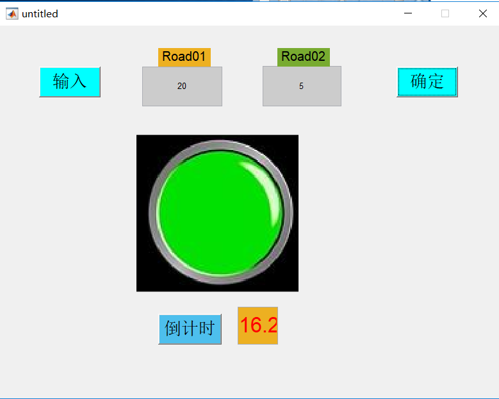Click the green traffic light image
Viewport: 499px width, 399px height.
[x=217, y=213]
